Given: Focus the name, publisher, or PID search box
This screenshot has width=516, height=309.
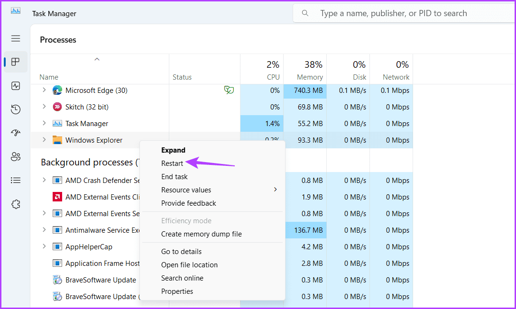Looking at the screenshot, I should [x=405, y=13].
